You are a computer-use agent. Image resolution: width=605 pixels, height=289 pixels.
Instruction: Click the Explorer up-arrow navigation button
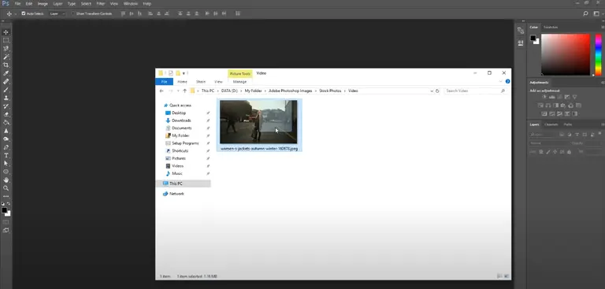[x=185, y=91]
